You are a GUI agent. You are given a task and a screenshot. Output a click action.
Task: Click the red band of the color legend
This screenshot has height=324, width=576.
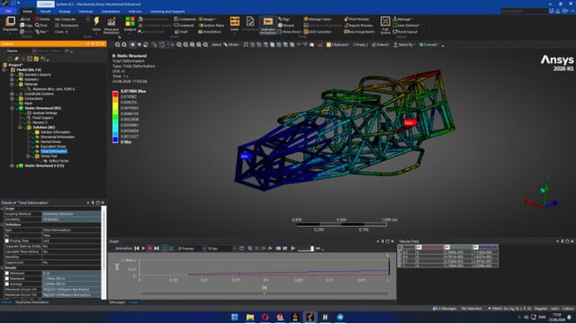[x=115, y=94]
